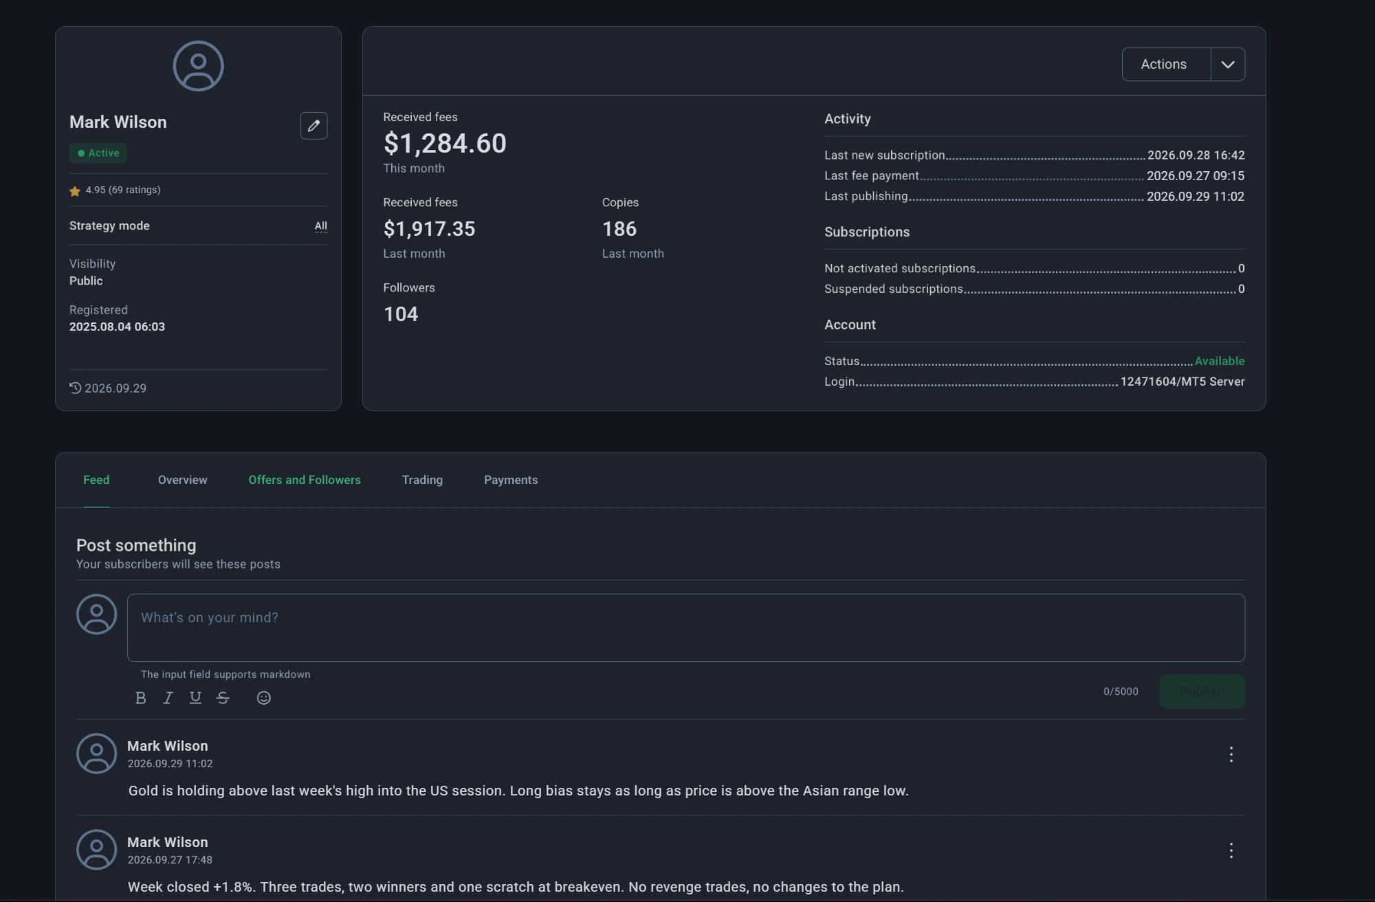Screen dimensions: 1375x902
Task: Click the 4.95 (69 ratings) text
Action: coord(123,190)
